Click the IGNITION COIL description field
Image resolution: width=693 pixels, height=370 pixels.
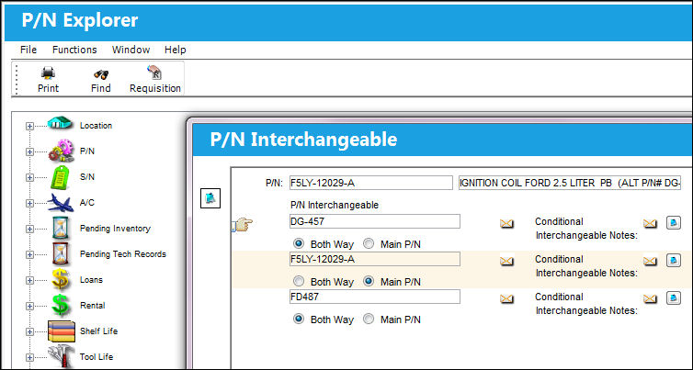pos(570,183)
